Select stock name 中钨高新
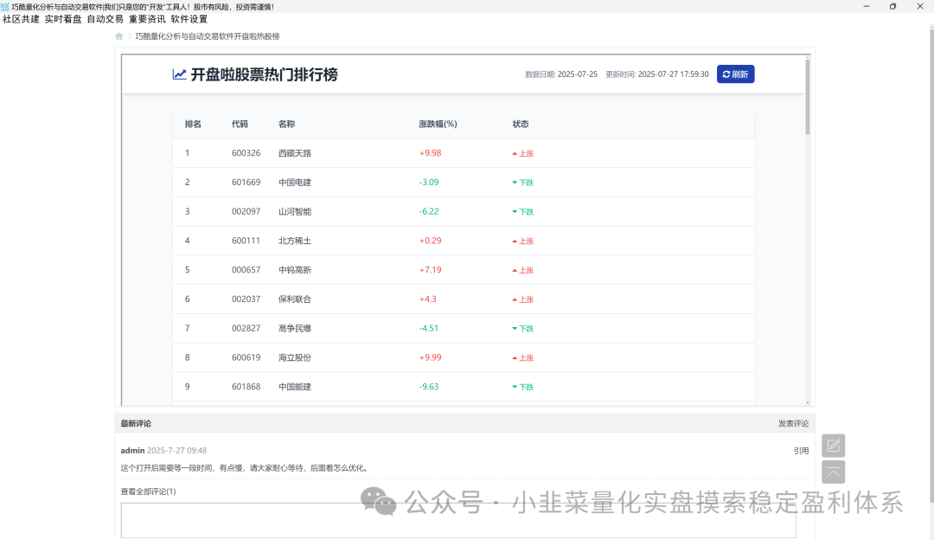This screenshot has height=540, width=934. (295, 270)
